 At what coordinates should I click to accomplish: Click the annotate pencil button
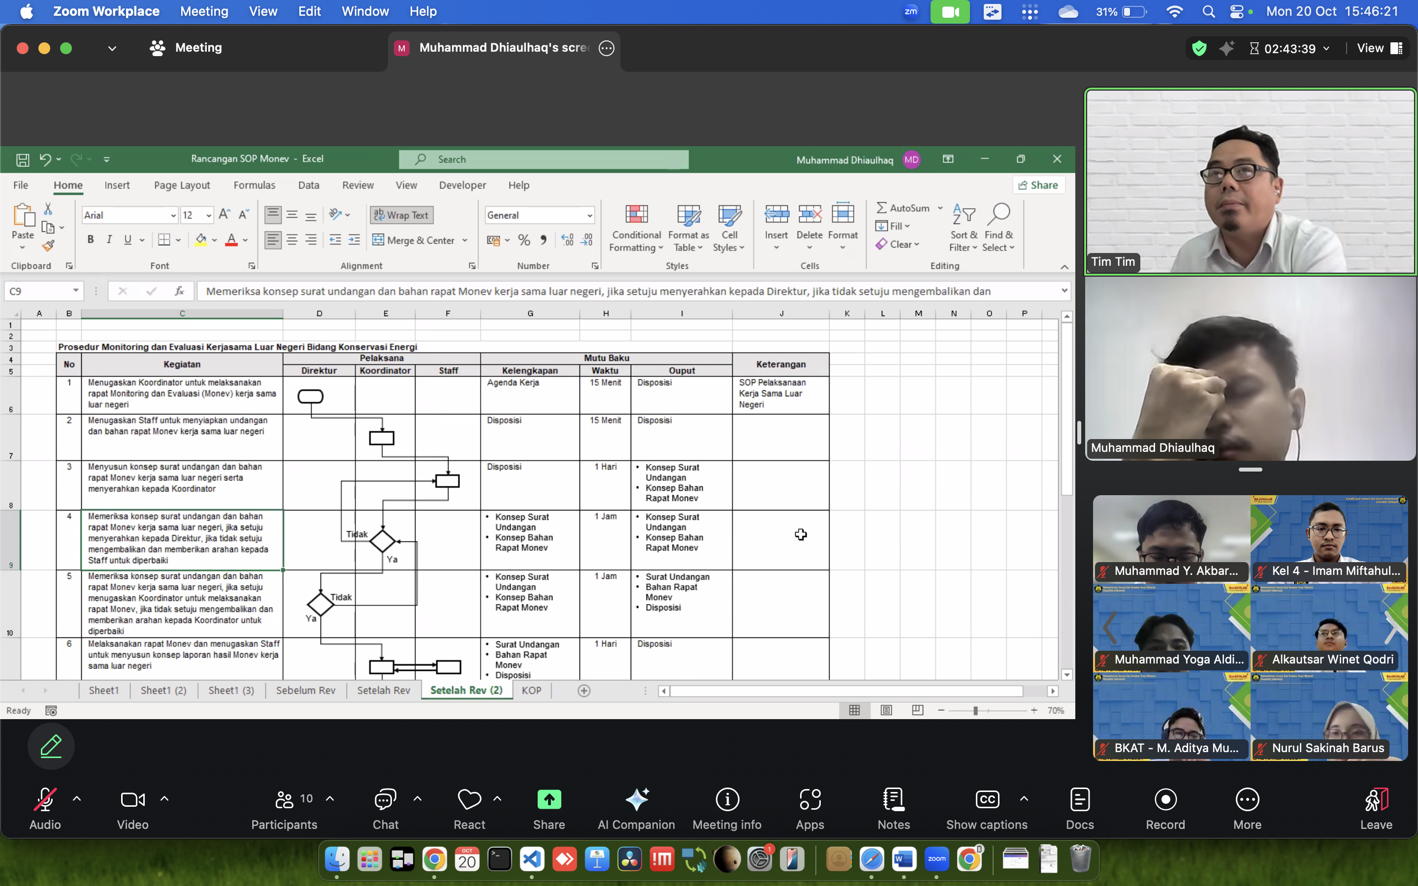[x=51, y=746]
